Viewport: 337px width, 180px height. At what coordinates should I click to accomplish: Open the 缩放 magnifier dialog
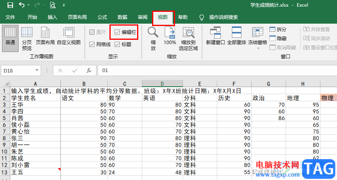153,39
